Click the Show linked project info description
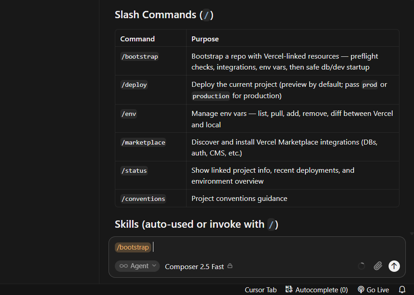Viewport: 414px width, 295px height. (x=273, y=175)
